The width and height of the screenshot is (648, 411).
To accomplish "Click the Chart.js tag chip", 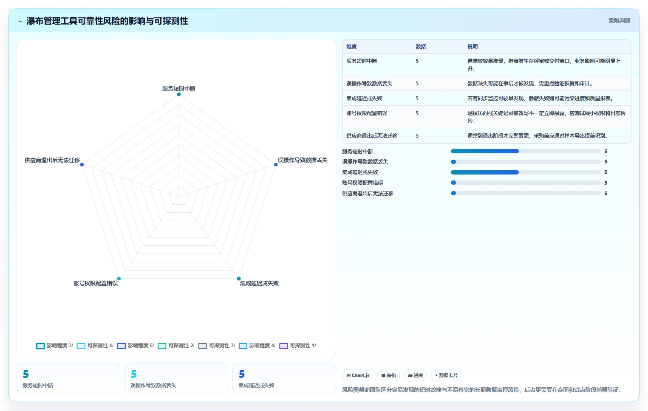I will 358,375.
